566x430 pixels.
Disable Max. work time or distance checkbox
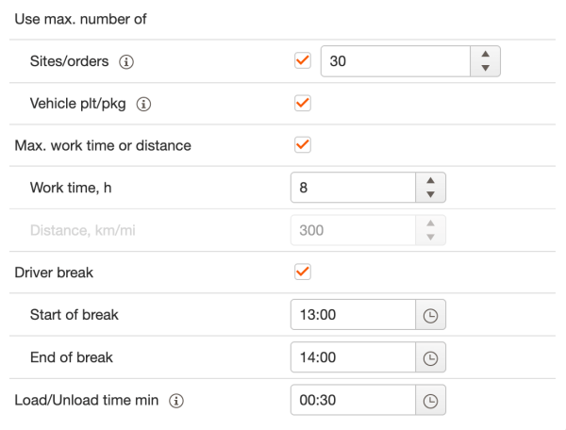pyautogui.click(x=303, y=145)
